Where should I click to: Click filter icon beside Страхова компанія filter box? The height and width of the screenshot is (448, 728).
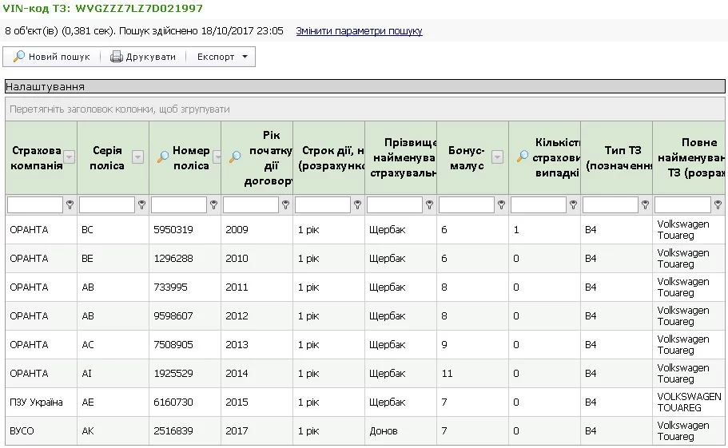pos(70,205)
